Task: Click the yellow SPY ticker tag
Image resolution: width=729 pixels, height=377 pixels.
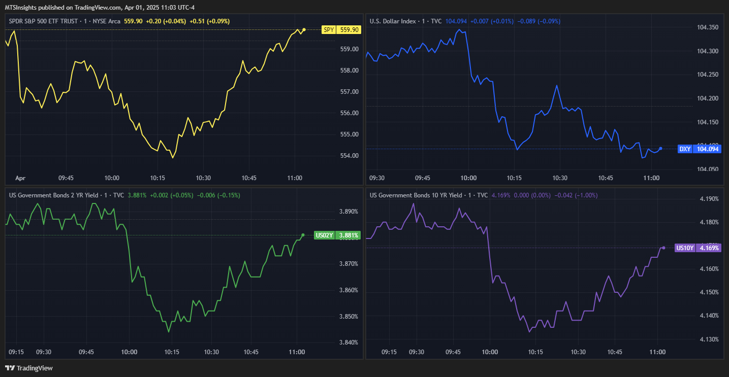Action: (329, 30)
